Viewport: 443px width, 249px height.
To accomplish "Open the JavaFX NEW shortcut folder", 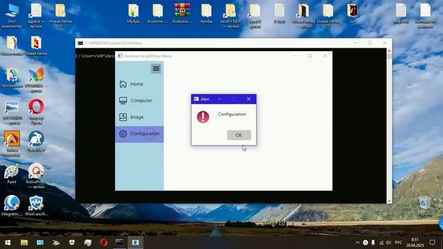I will click(230, 15).
